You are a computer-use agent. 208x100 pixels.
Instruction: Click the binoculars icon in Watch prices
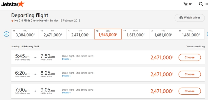pyautogui.click(x=181, y=18)
